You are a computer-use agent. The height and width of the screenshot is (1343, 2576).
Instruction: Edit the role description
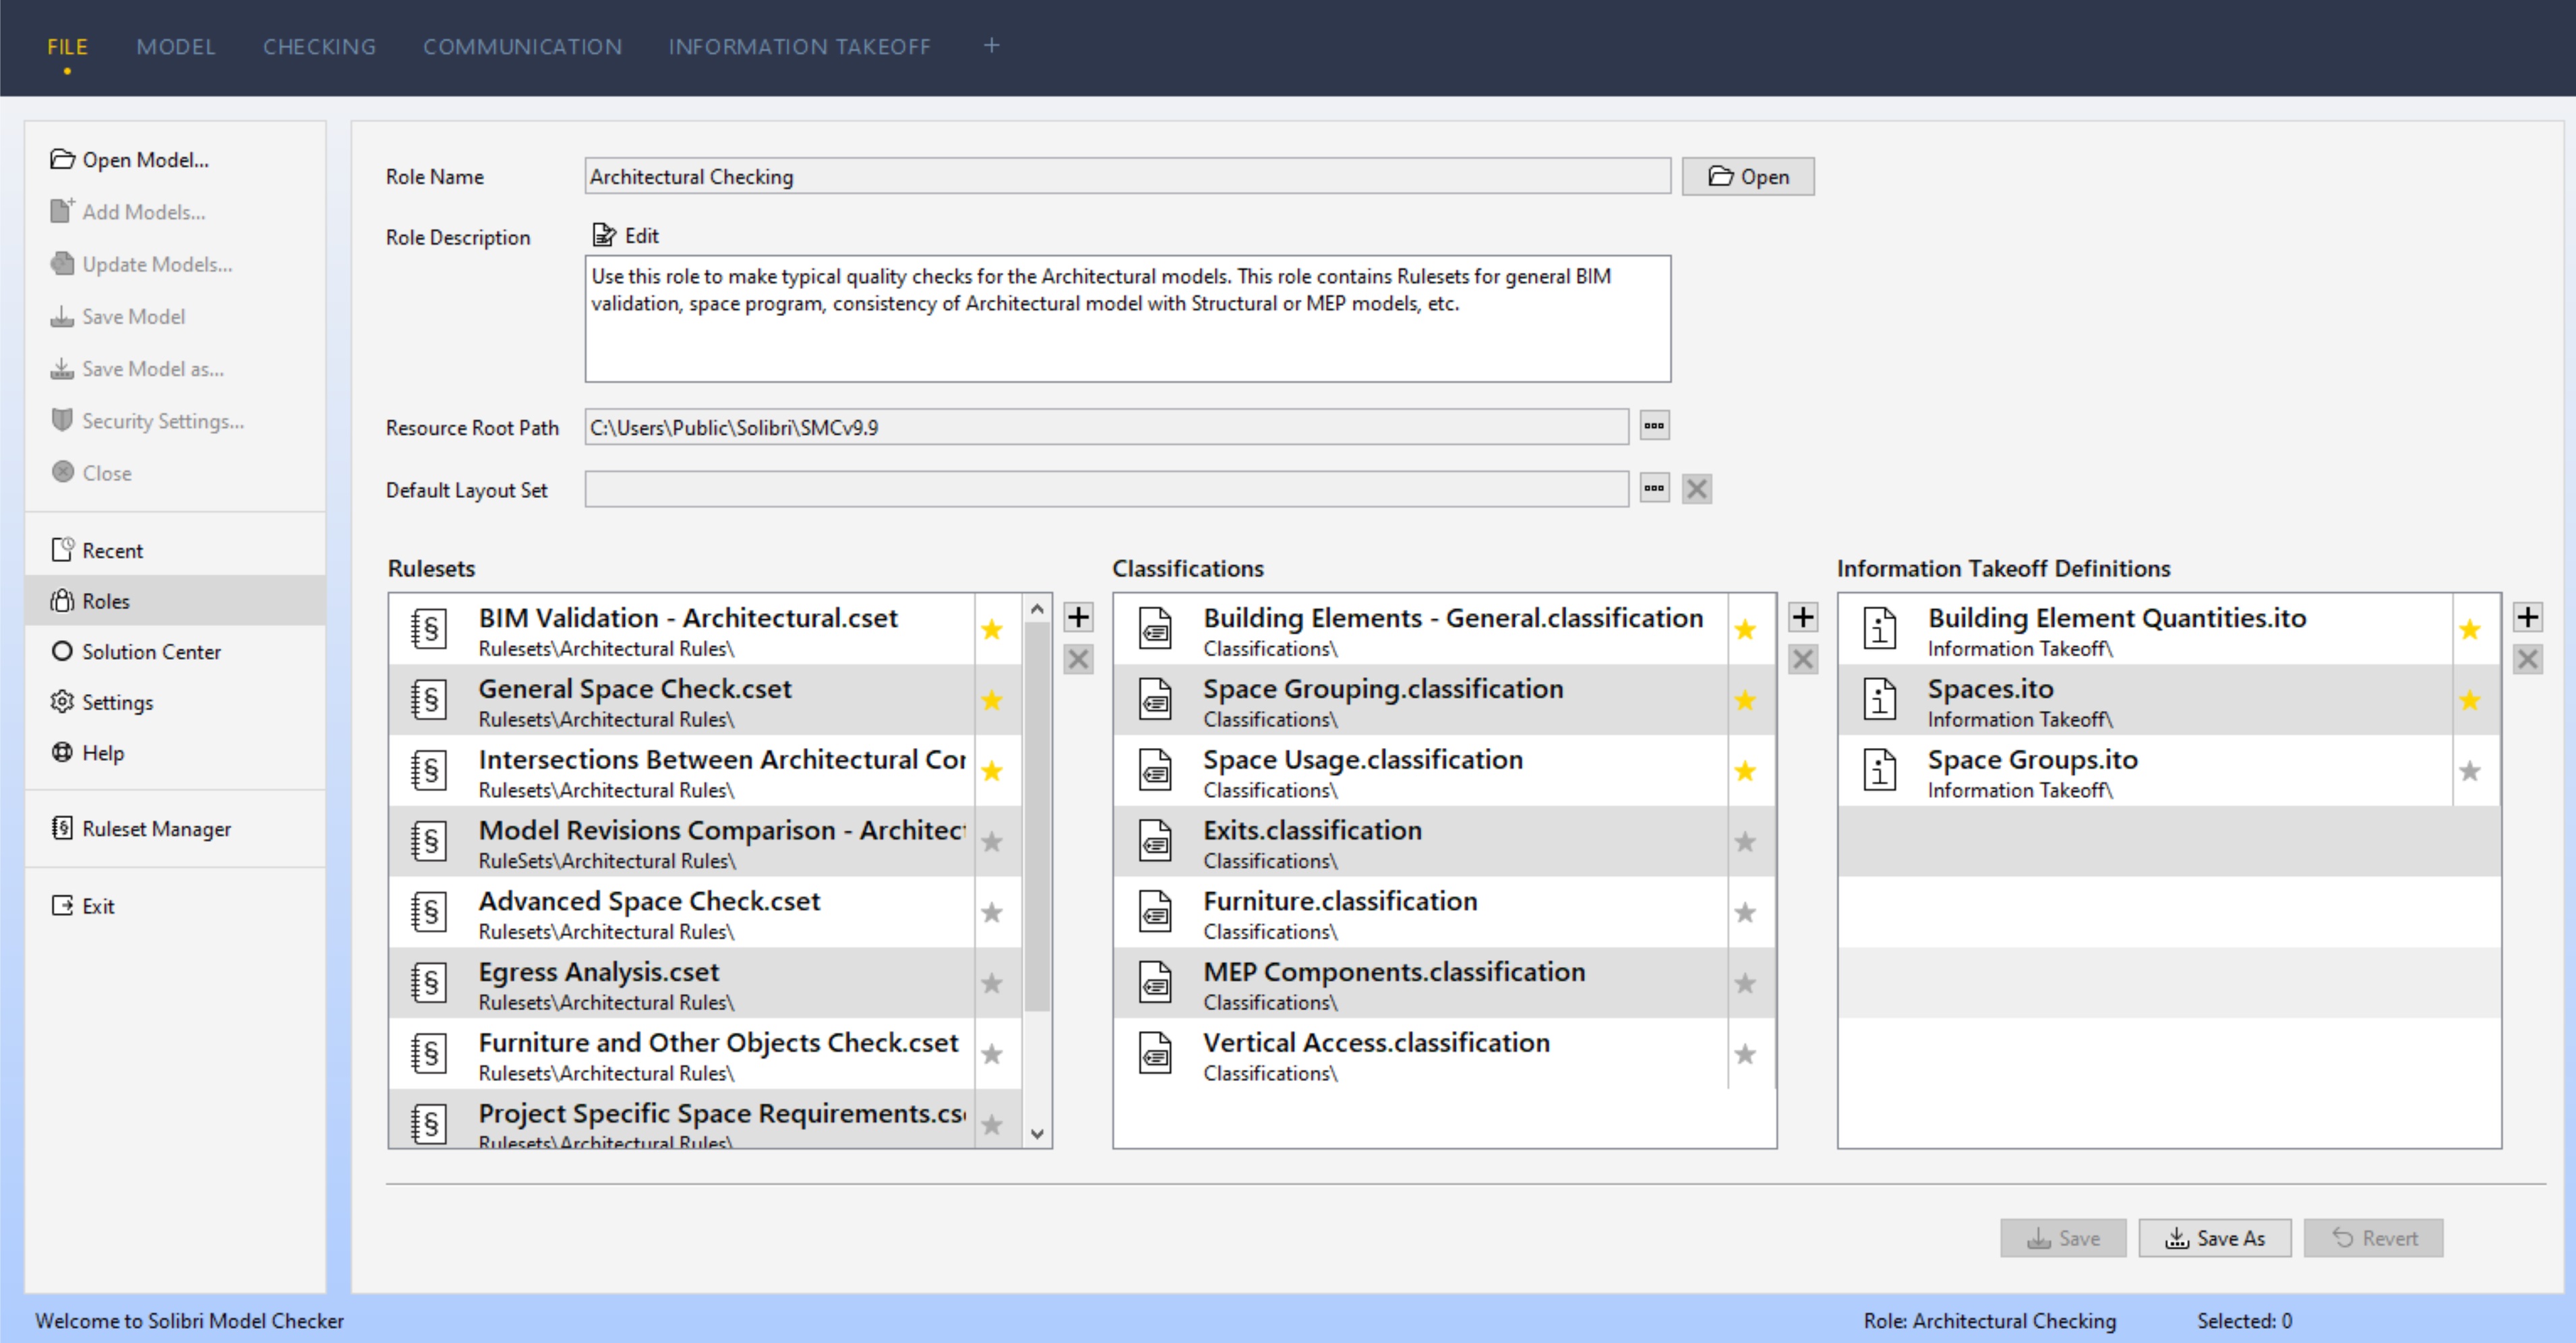tap(626, 236)
